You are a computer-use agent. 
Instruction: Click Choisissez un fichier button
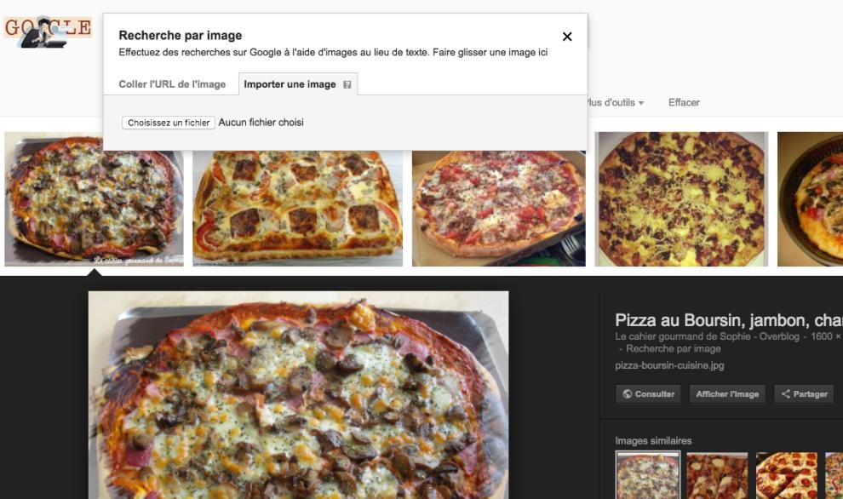pos(169,123)
